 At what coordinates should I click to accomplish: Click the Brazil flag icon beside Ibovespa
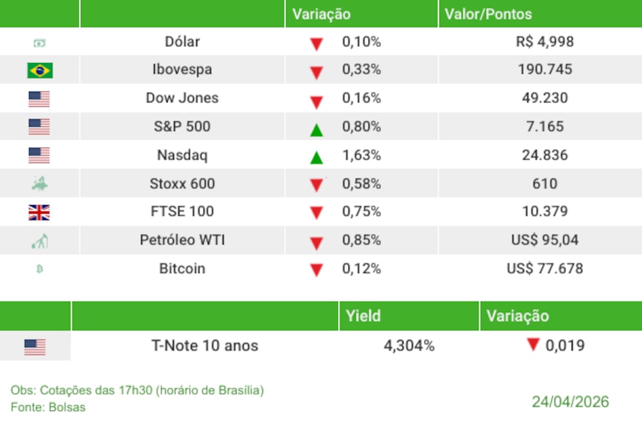point(40,70)
